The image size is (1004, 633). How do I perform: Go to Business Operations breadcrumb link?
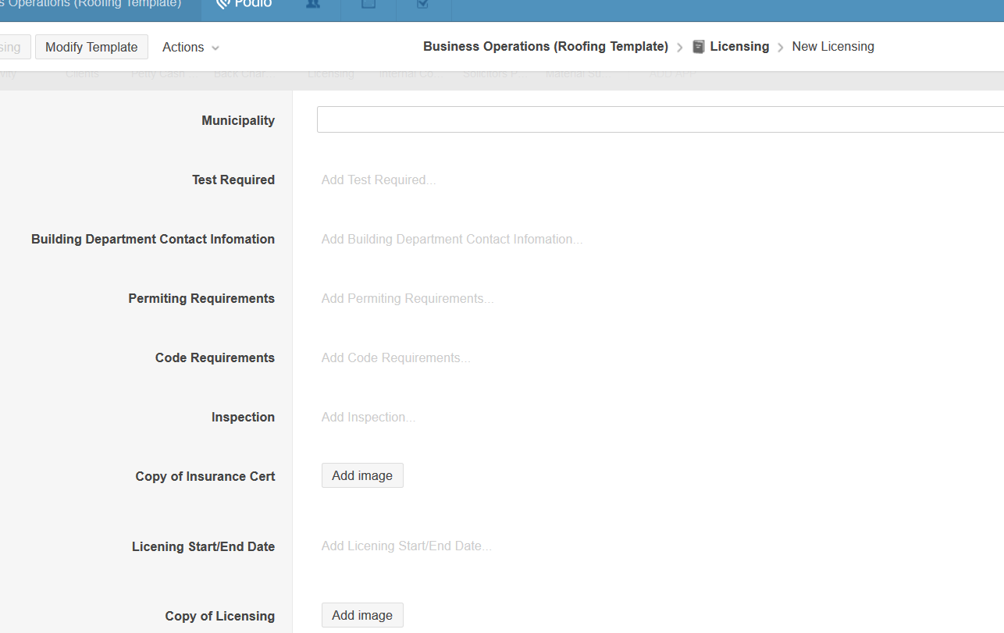coord(545,47)
